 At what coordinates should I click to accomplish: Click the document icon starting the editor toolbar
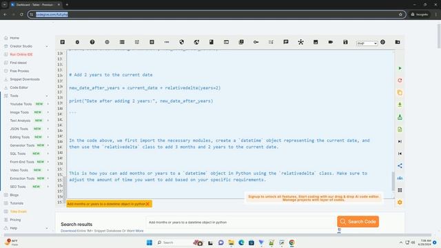tap(63, 42)
